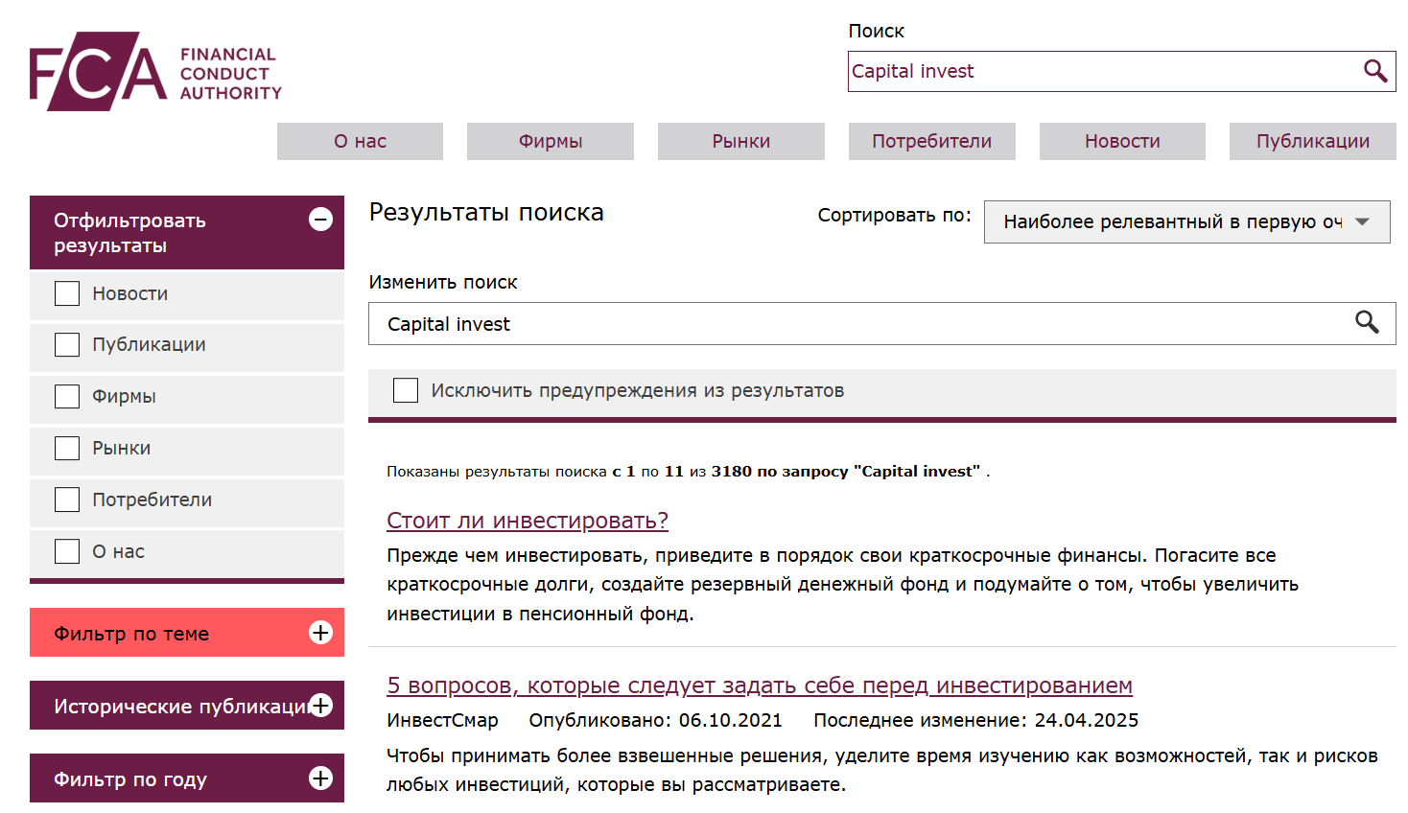
Task: Toggle the 'Потребители' filter checkbox
Action: [x=66, y=499]
